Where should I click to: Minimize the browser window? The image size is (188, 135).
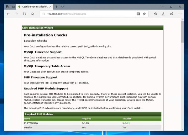coord(163,7)
